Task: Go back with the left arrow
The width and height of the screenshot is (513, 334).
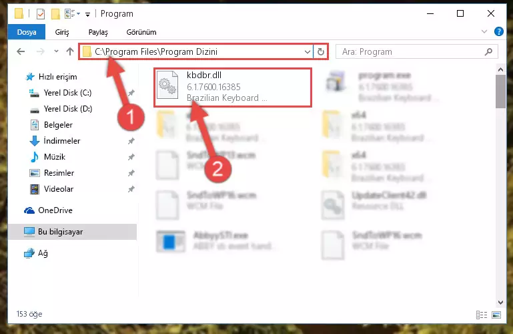Action: (21, 51)
